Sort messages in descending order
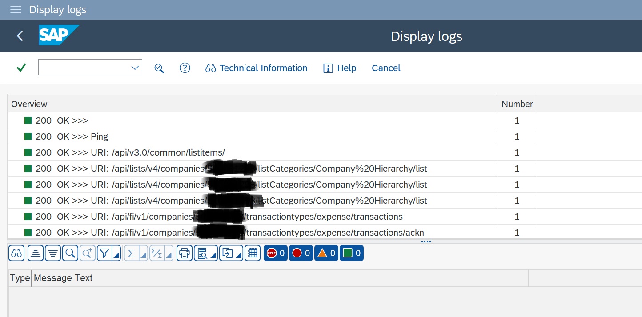 coord(53,253)
